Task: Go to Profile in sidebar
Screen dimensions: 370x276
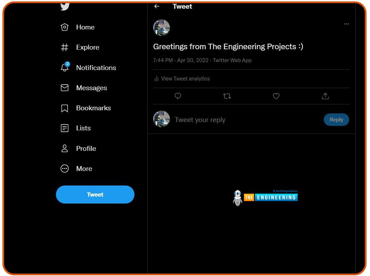Action: point(86,148)
